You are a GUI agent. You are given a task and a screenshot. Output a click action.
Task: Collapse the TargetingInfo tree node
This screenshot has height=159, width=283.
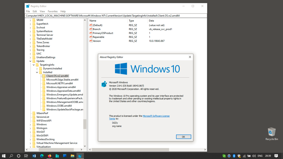pyautogui.click(x=34, y=65)
